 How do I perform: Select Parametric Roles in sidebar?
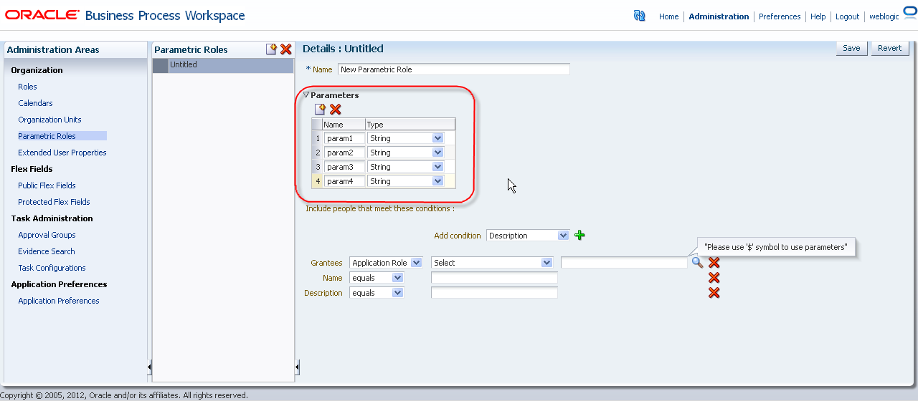coord(47,136)
